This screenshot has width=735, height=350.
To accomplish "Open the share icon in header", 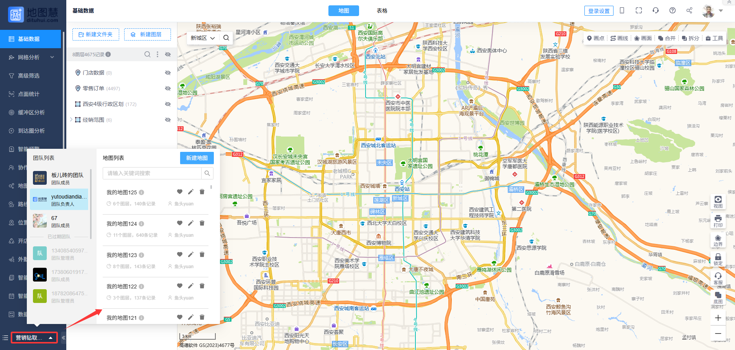I will (x=689, y=10).
